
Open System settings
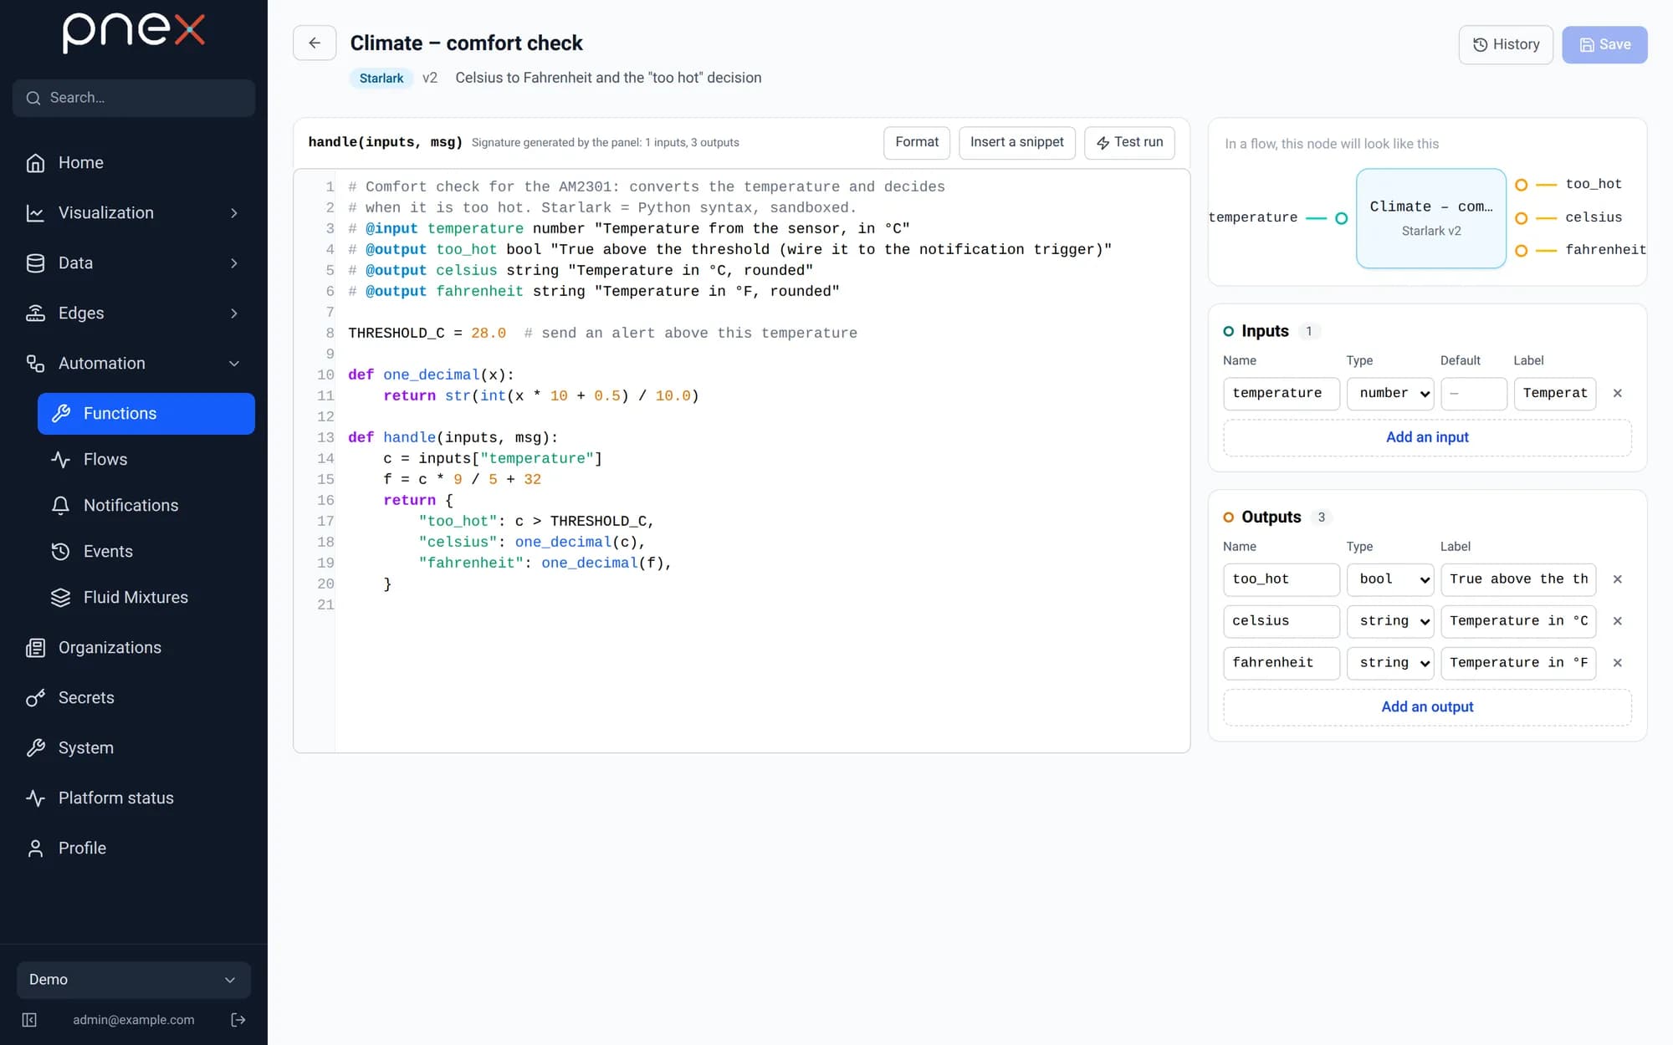coord(134,748)
